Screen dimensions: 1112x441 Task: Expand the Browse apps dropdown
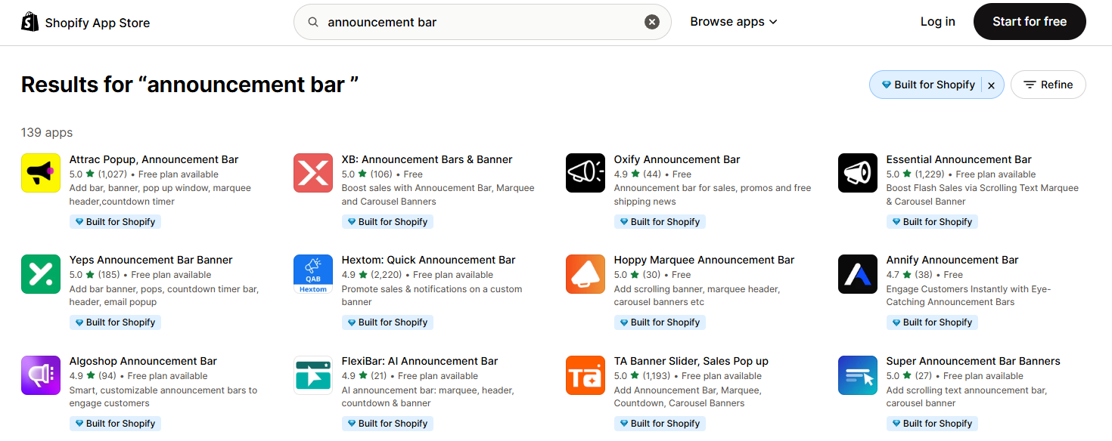click(733, 22)
